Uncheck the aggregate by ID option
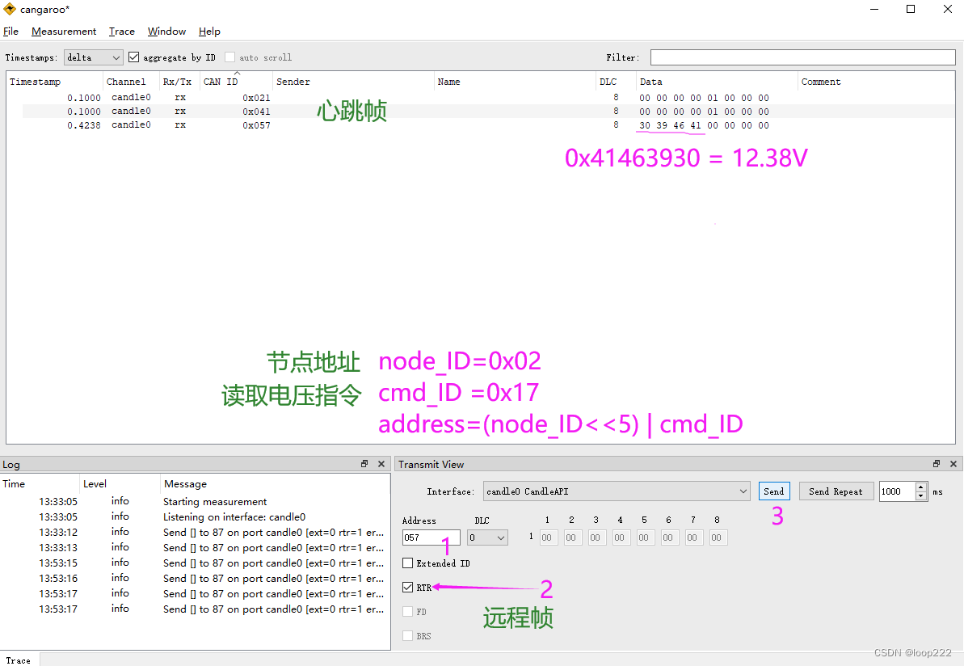 (134, 57)
